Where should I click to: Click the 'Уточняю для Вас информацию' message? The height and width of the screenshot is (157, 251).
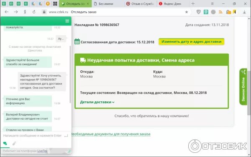coord(28,101)
